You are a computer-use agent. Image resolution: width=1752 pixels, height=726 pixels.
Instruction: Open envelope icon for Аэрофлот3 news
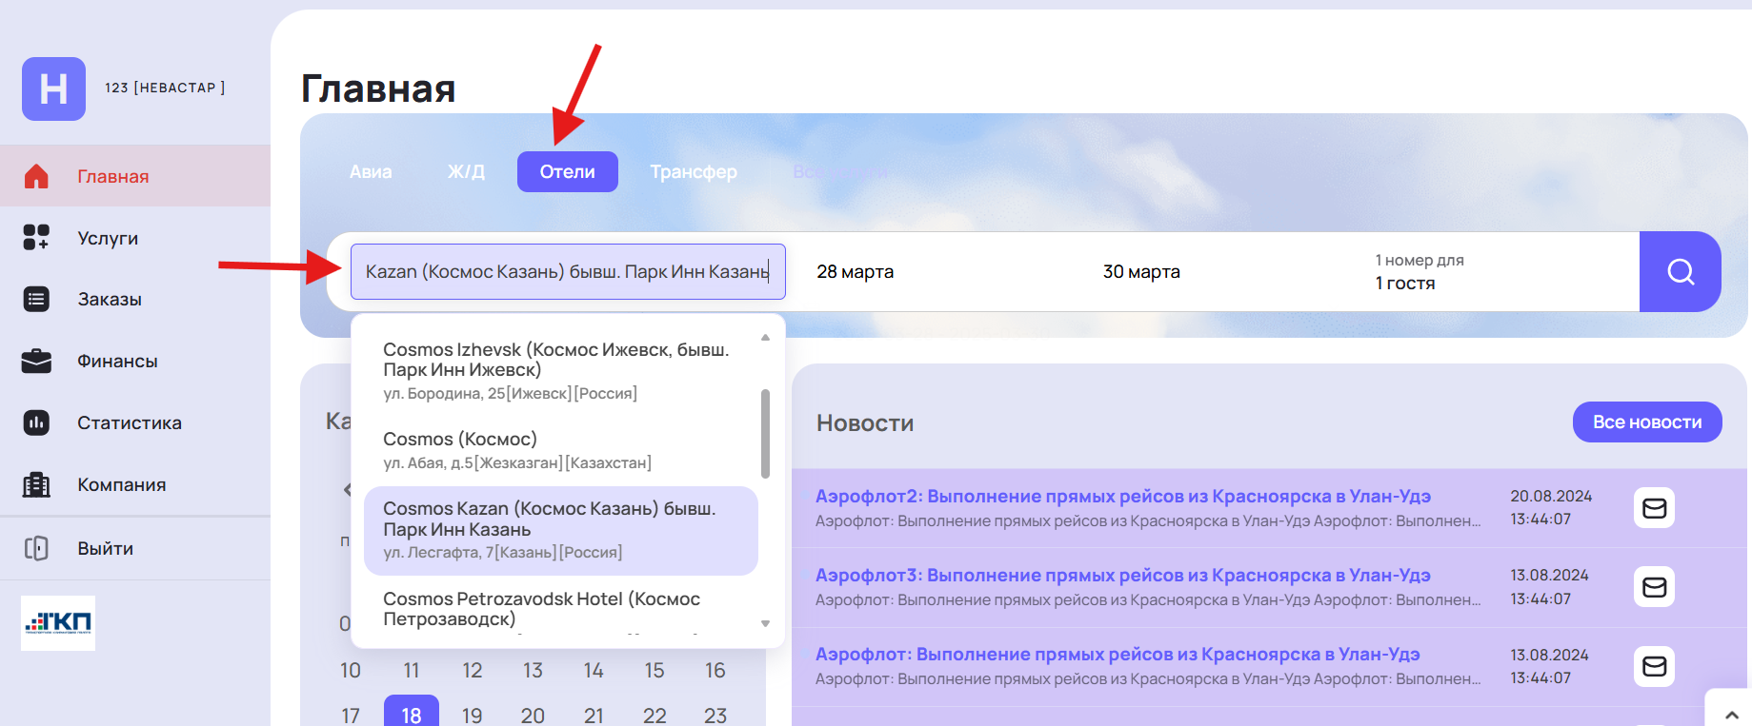(1655, 587)
